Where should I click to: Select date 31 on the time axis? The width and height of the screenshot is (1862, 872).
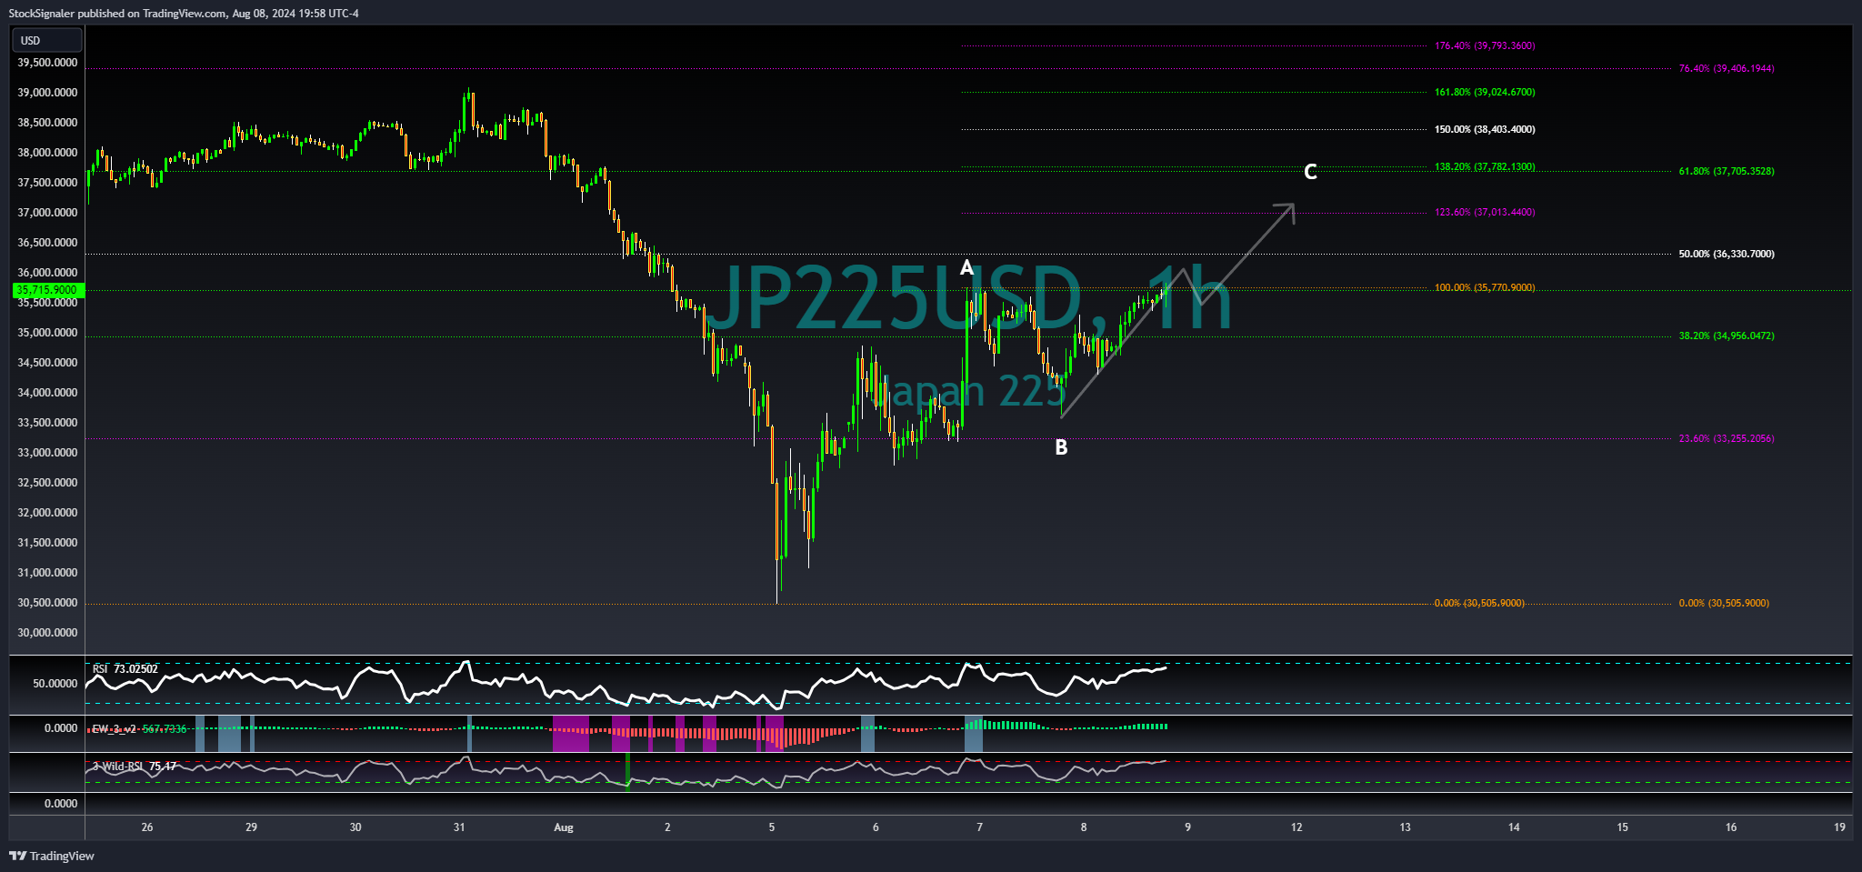[459, 827]
